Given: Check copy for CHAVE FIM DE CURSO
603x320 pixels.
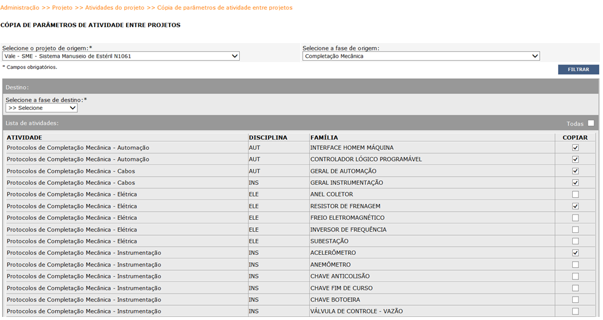Looking at the screenshot, I should (x=575, y=288).
